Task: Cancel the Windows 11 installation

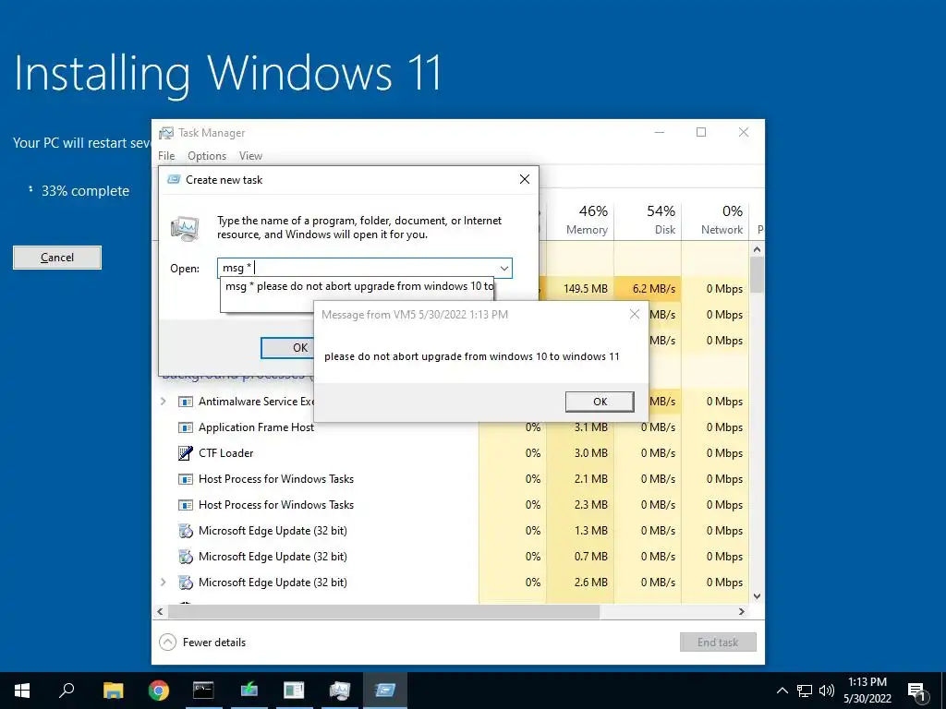Action: 57,258
